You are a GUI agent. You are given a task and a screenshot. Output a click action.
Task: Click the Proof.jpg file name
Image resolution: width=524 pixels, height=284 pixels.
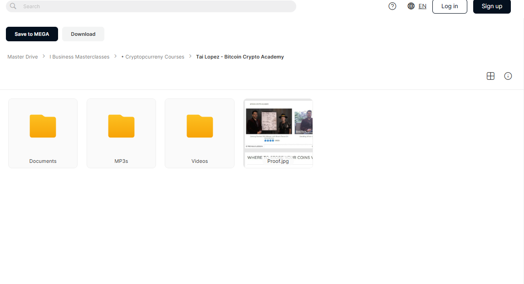[278, 161]
